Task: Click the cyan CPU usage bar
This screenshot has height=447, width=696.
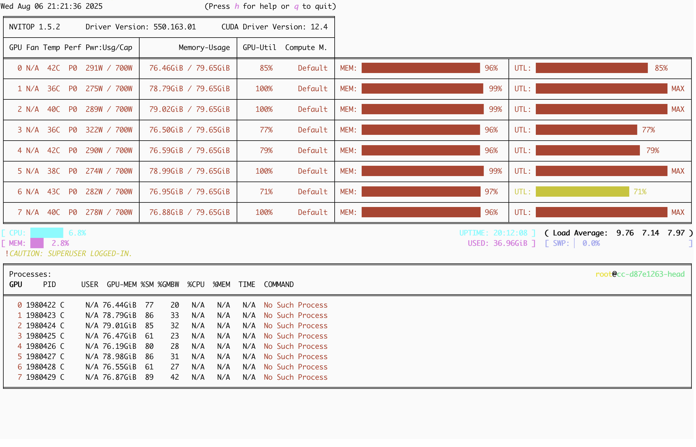Action: 47,233
